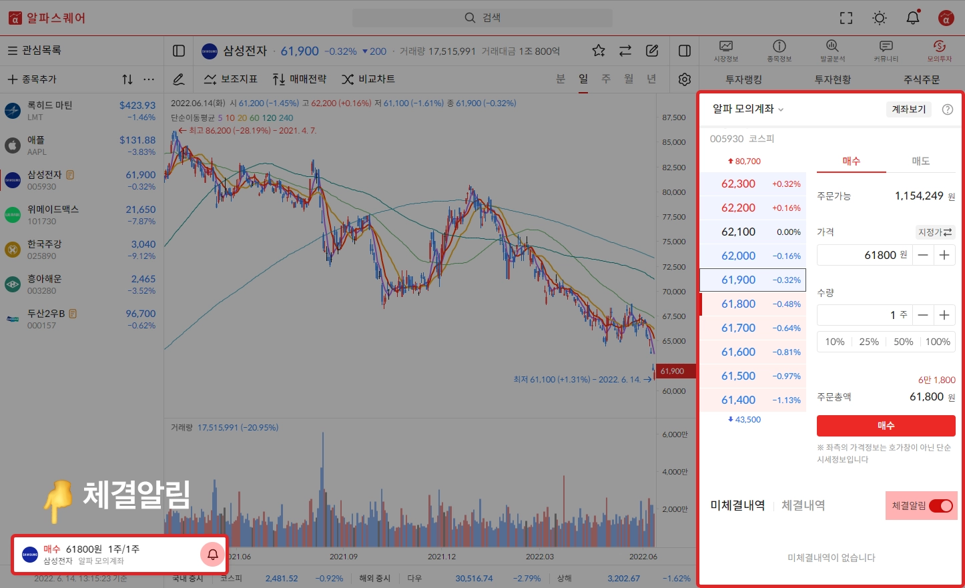965x588 pixels.
Task: Click the bell icon on order notification
Action: (x=213, y=554)
